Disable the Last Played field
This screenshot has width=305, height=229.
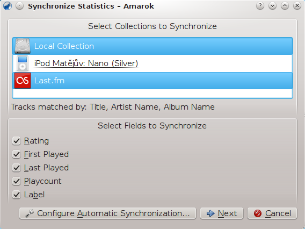click(x=16, y=168)
